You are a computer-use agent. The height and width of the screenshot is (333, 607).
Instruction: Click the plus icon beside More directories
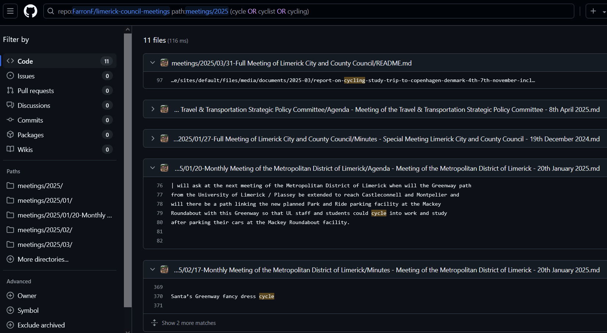click(10, 259)
